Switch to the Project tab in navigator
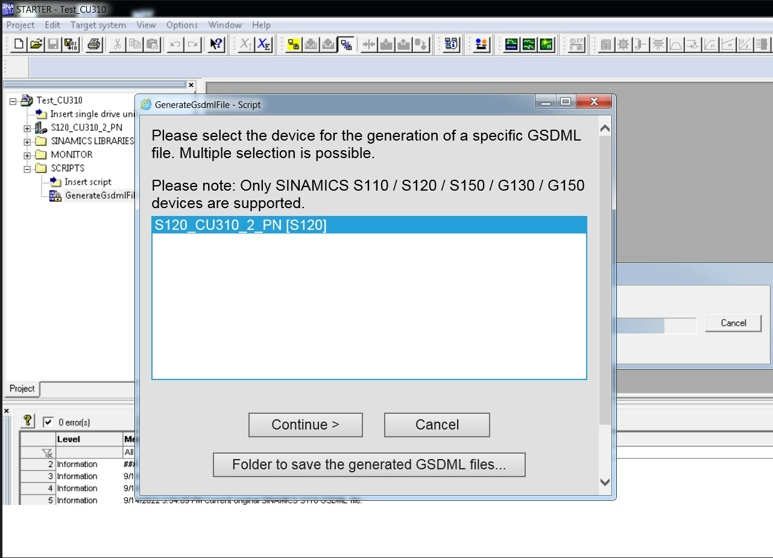Screen dimensions: 773x558 pos(22,388)
